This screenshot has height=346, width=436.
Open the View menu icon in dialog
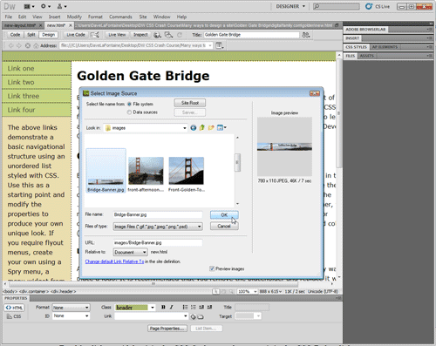click(x=221, y=128)
